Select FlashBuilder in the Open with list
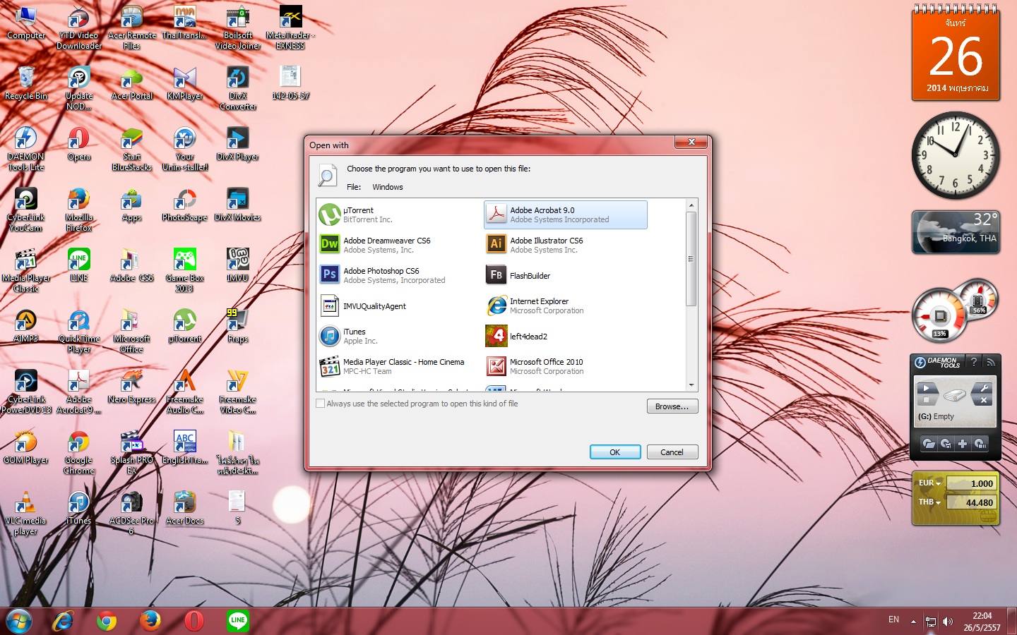The image size is (1017, 635). pyautogui.click(x=530, y=276)
